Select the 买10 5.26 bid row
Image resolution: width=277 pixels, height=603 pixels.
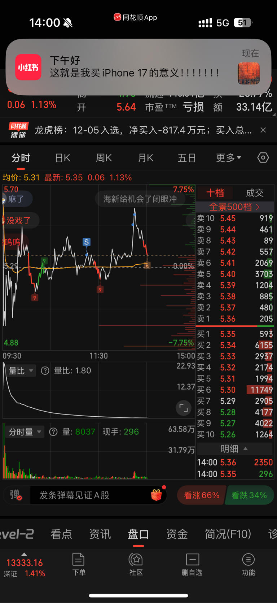pyautogui.click(x=235, y=435)
